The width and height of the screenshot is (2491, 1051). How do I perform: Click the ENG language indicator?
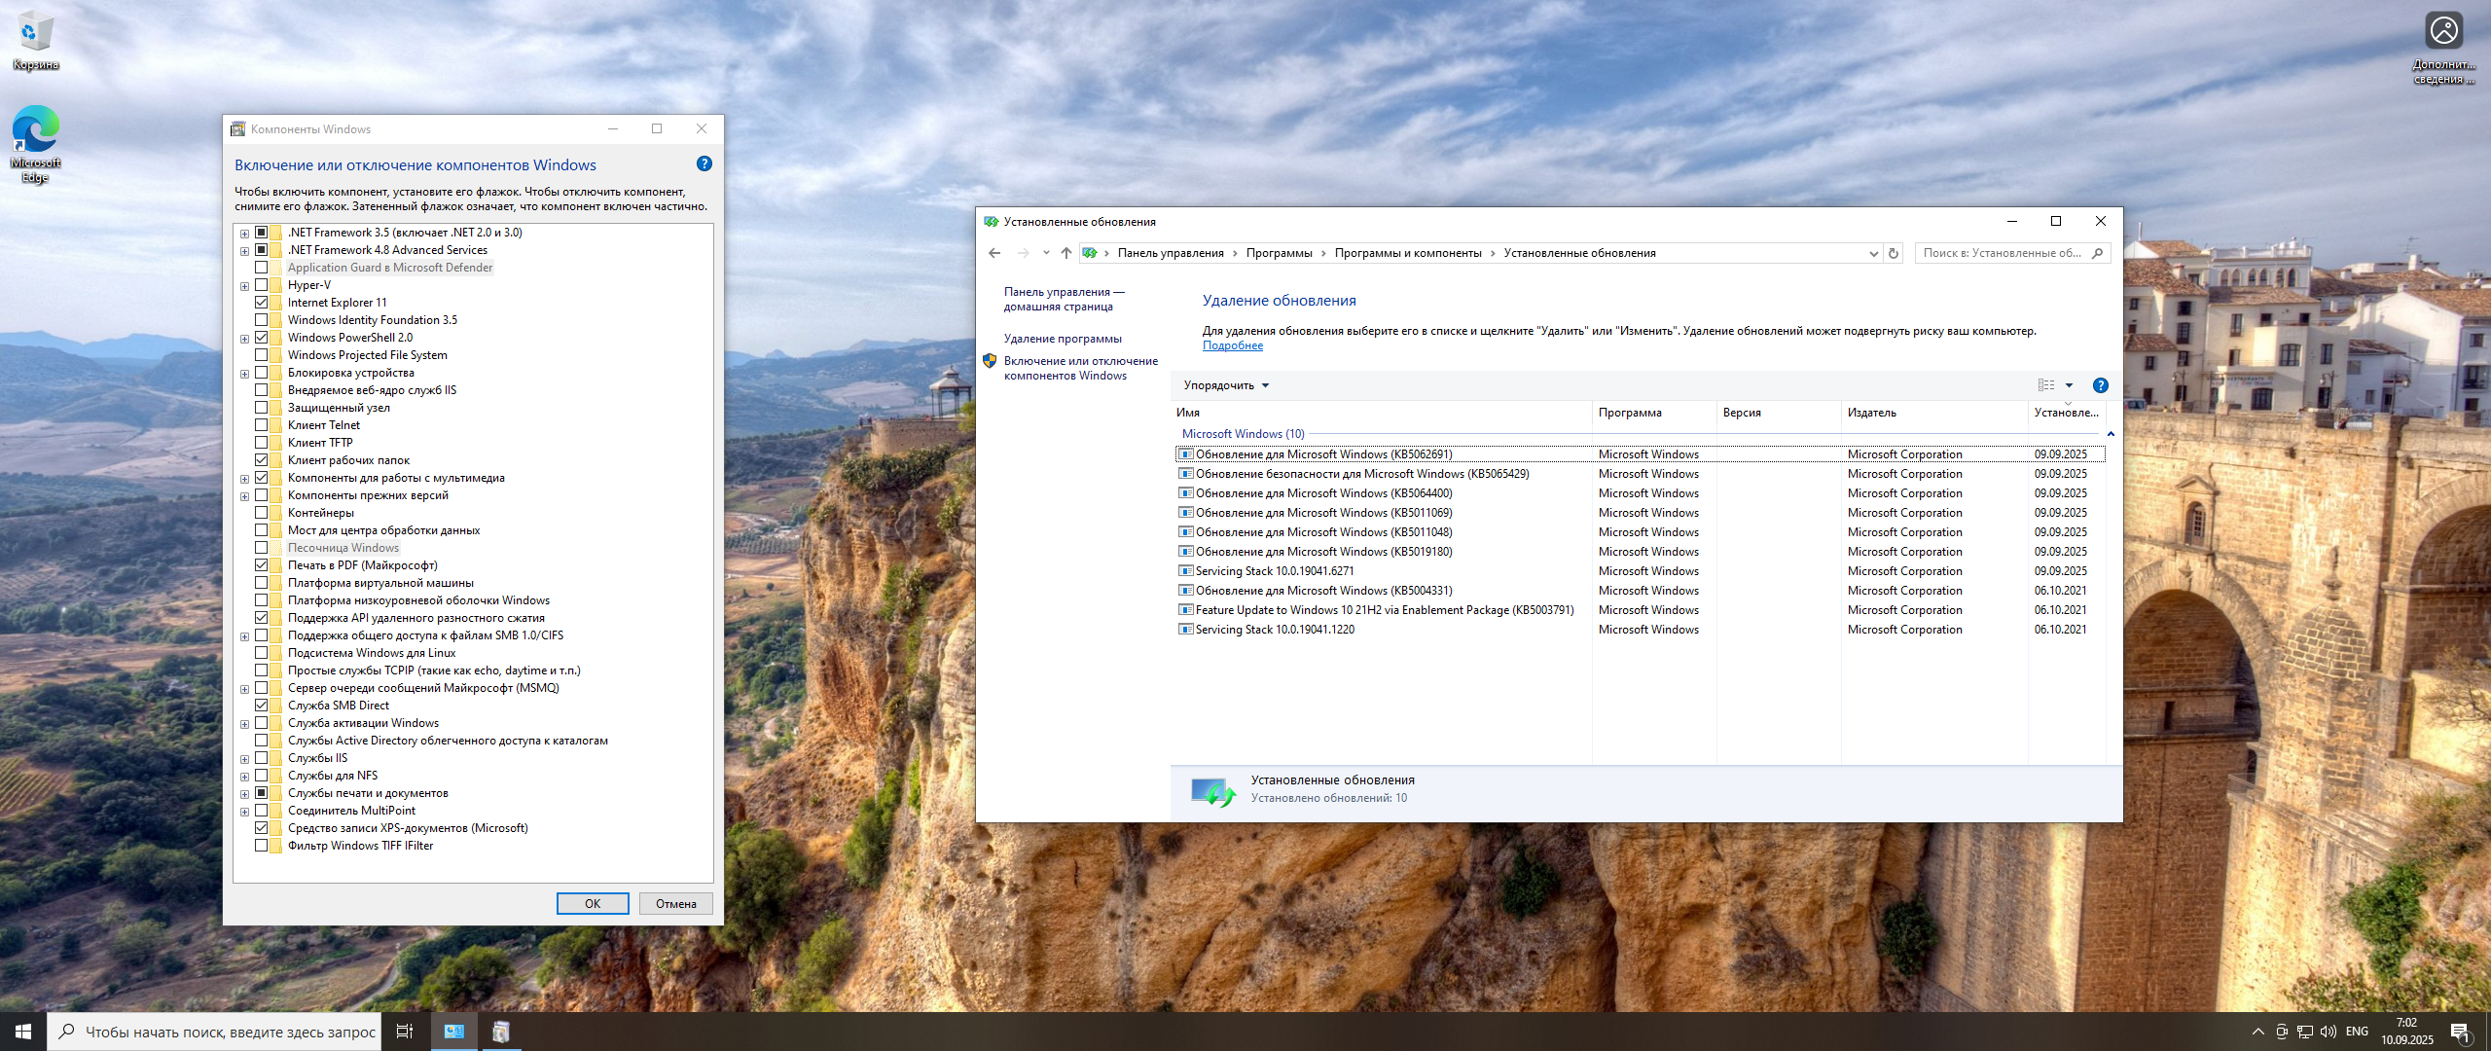point(2357,1032)
